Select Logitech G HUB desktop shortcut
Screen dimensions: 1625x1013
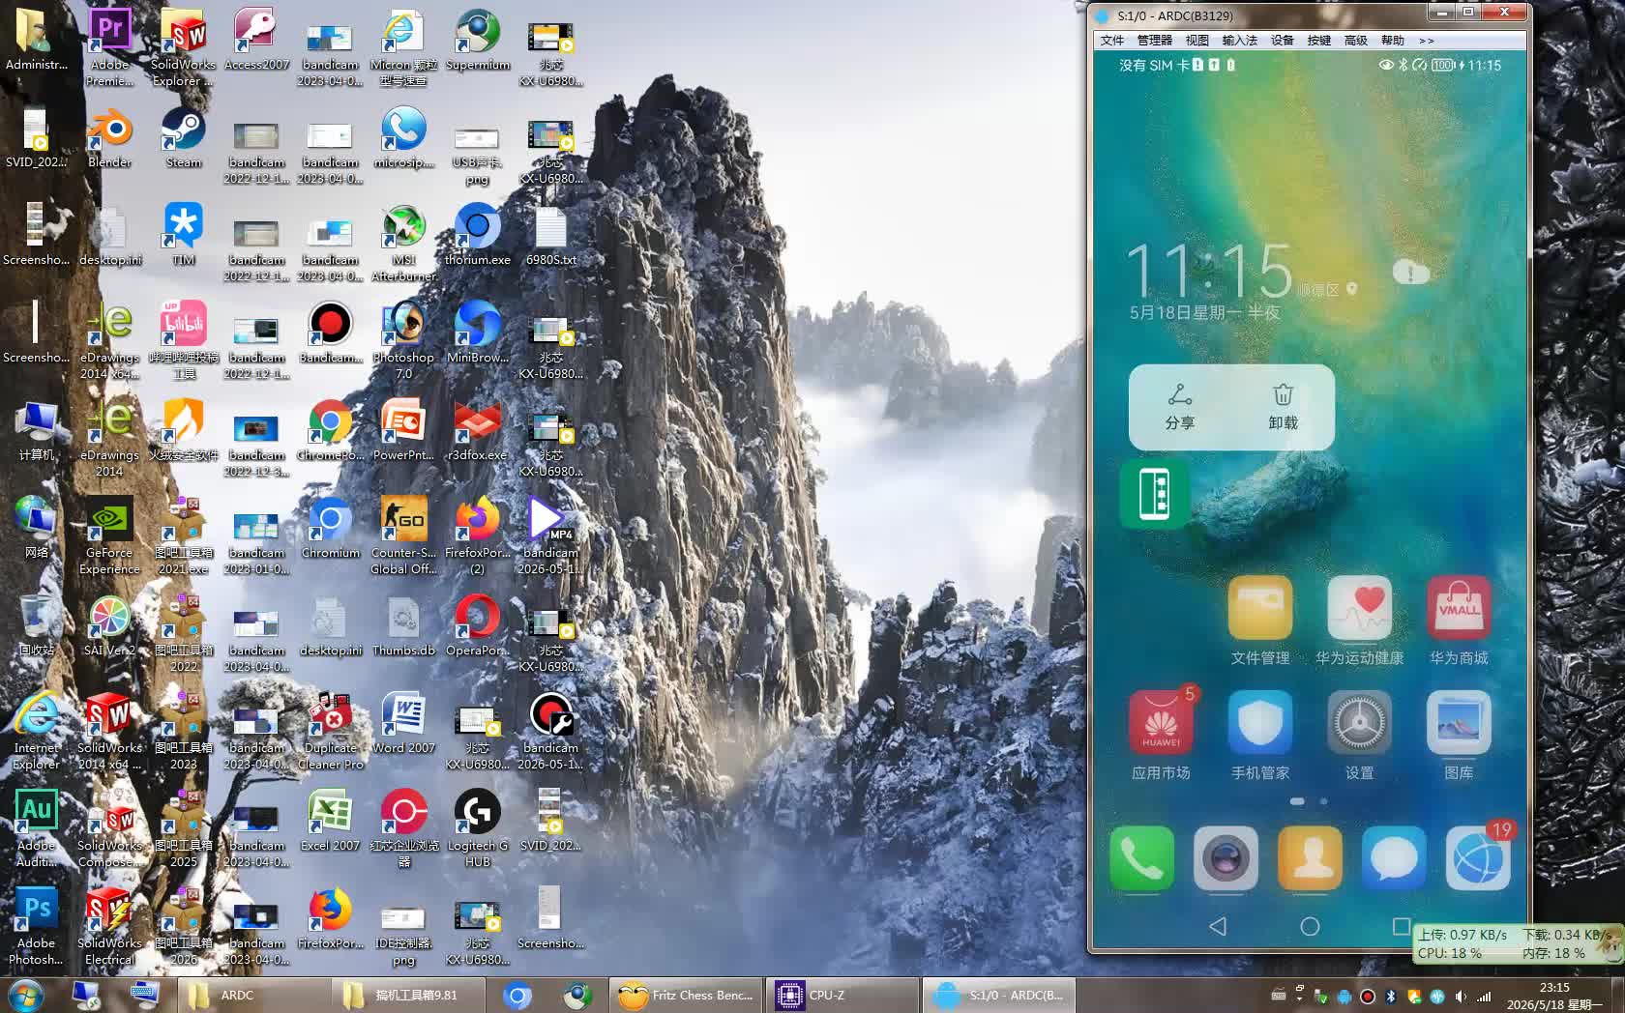[477, 827]
